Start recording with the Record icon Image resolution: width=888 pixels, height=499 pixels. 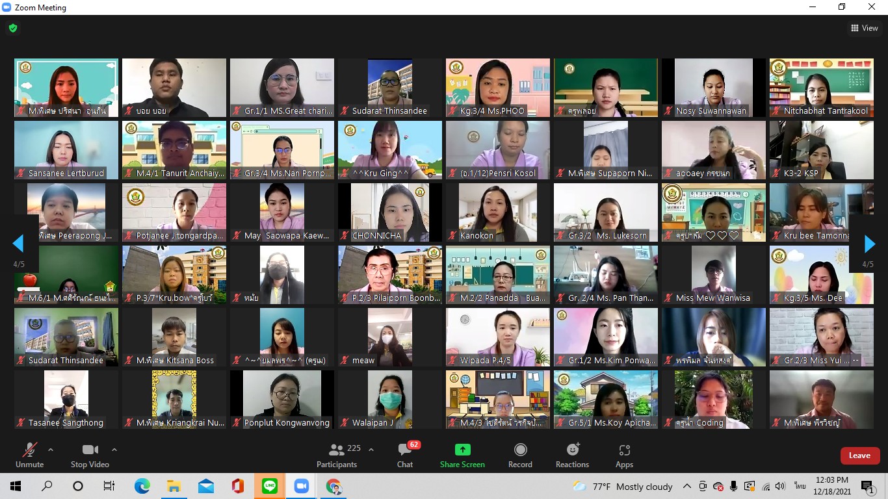click(x=520, y=450)
